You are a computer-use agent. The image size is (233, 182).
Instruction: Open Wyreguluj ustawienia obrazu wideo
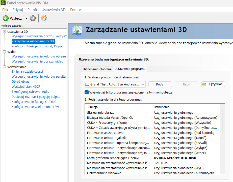[x=37, y=62]
